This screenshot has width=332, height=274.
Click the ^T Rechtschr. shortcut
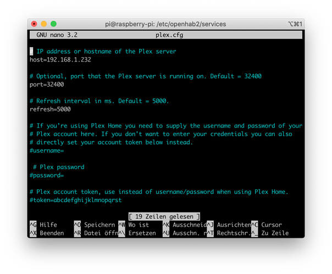click(x=229, y=233)
